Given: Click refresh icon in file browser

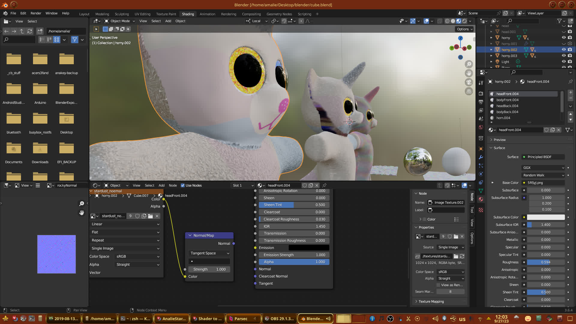Looking at the screenshot, I should 29,31.
